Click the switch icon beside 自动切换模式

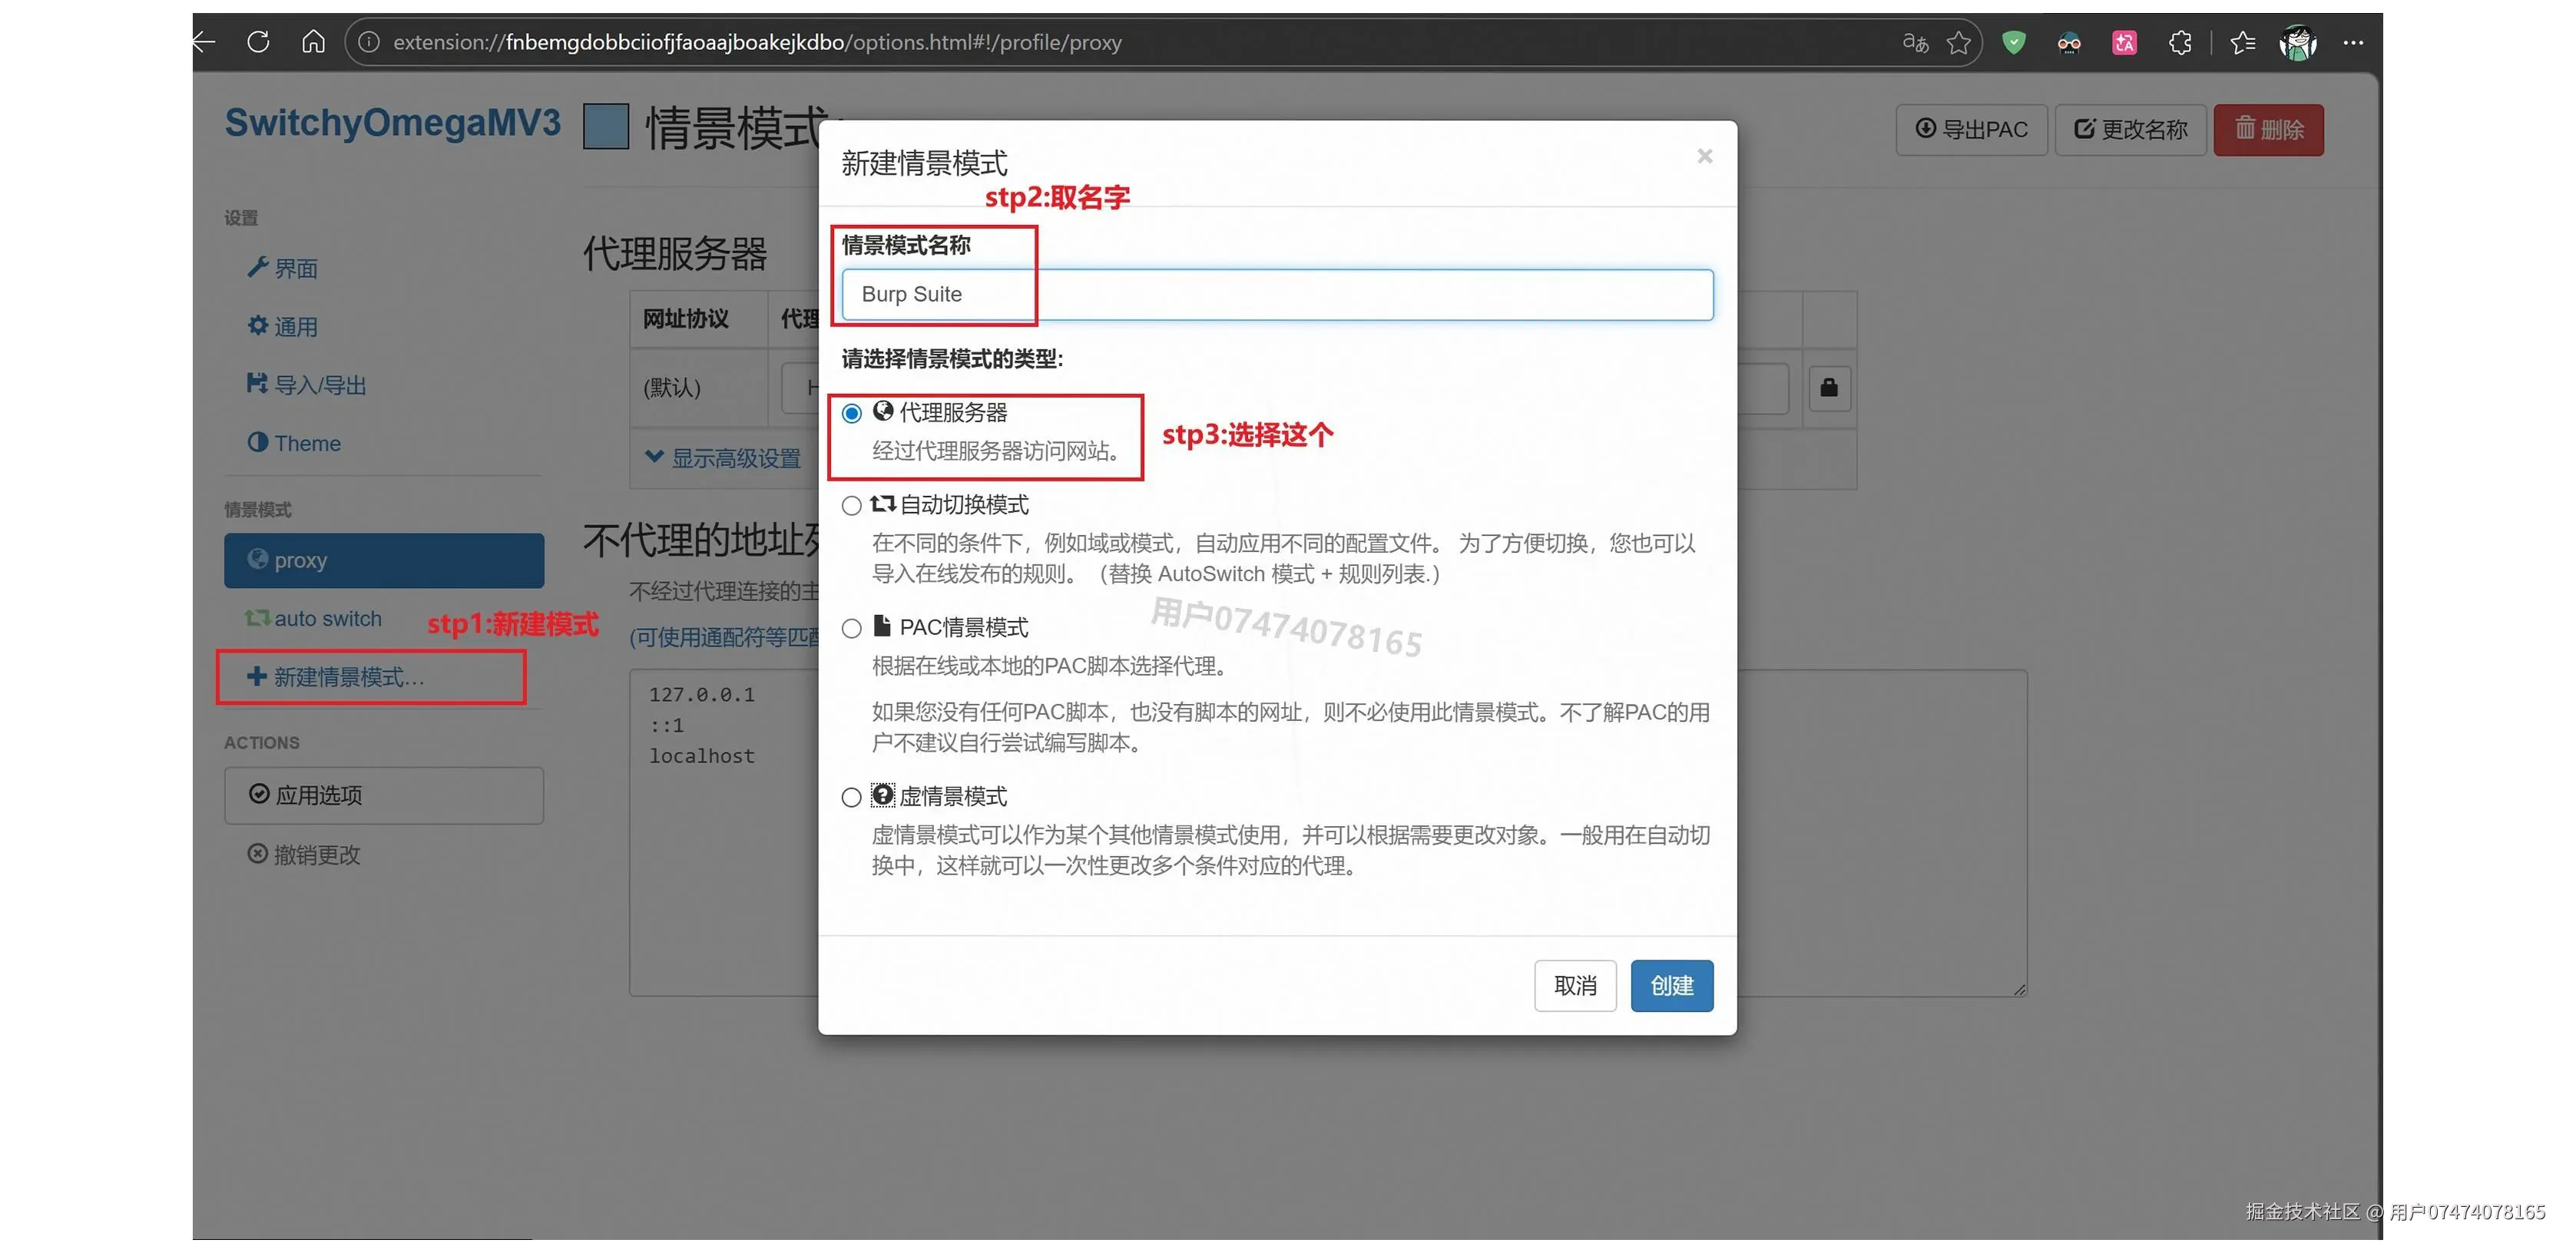point(883,504)
